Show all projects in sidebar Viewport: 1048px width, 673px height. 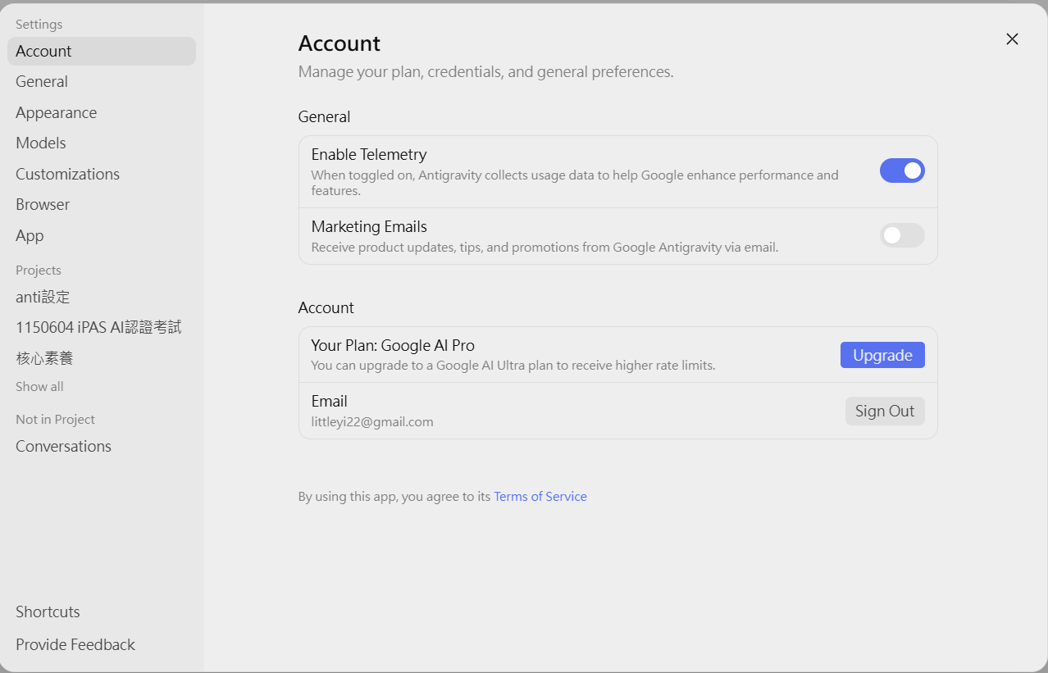39,386
